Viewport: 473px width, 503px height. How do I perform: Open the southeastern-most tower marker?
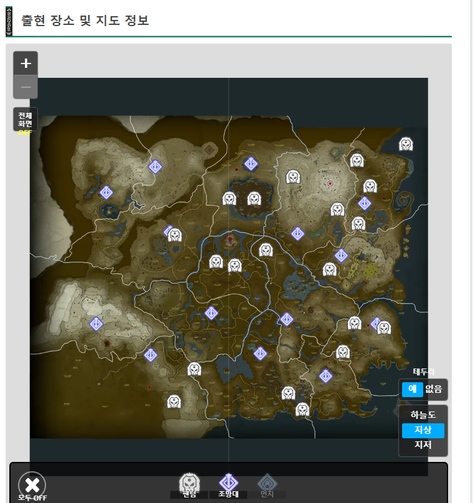pos(325,376)
